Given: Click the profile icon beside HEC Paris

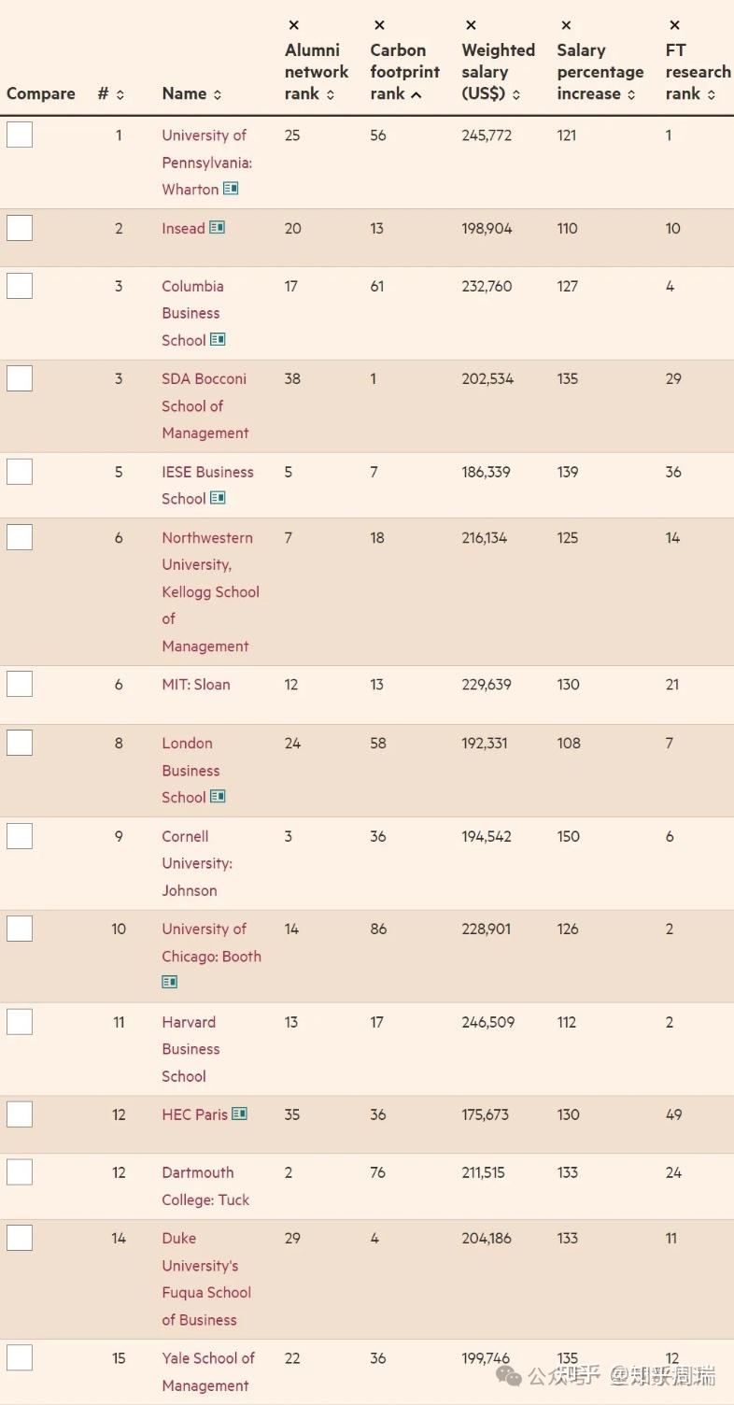Looking at the screenshot, I should click(x=240, y=1114).
